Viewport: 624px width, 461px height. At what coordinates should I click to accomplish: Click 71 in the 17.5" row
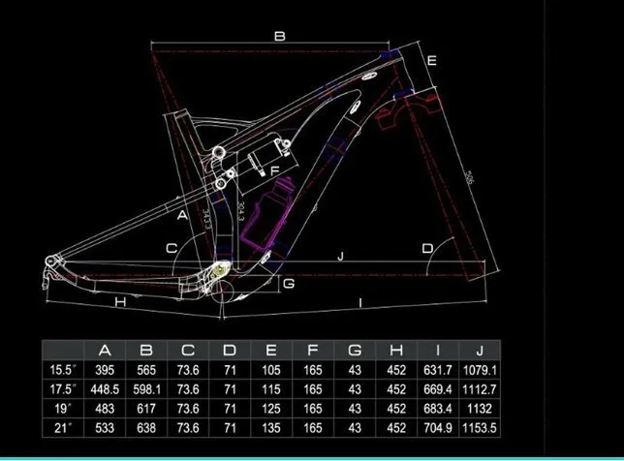pyautogui.click(x=230, y=389)
